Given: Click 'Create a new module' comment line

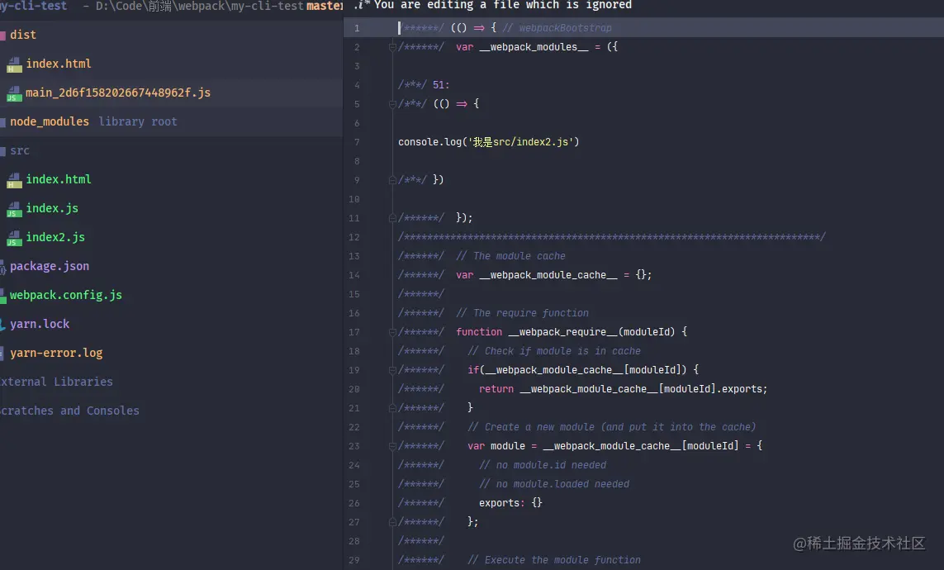Looking at the screenshot, I should (611, 427).
